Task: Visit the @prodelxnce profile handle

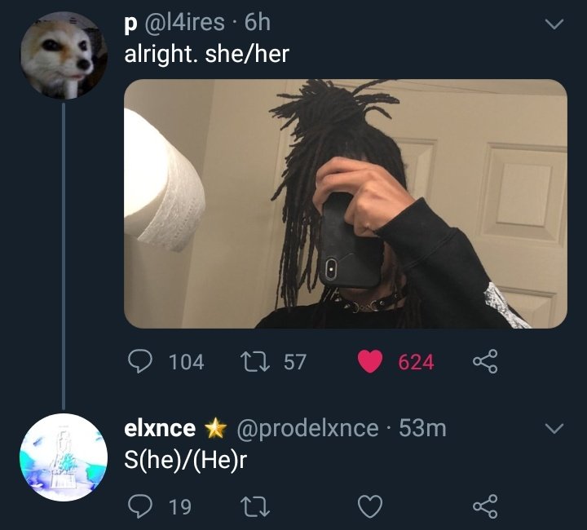Action: point(307,428)
